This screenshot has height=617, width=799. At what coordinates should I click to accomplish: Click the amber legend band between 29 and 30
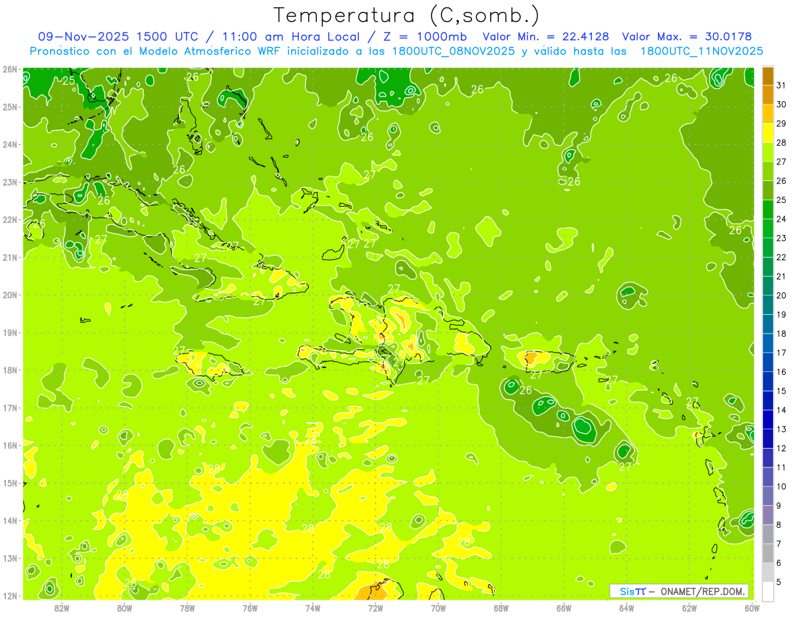[x=768, y=114]
